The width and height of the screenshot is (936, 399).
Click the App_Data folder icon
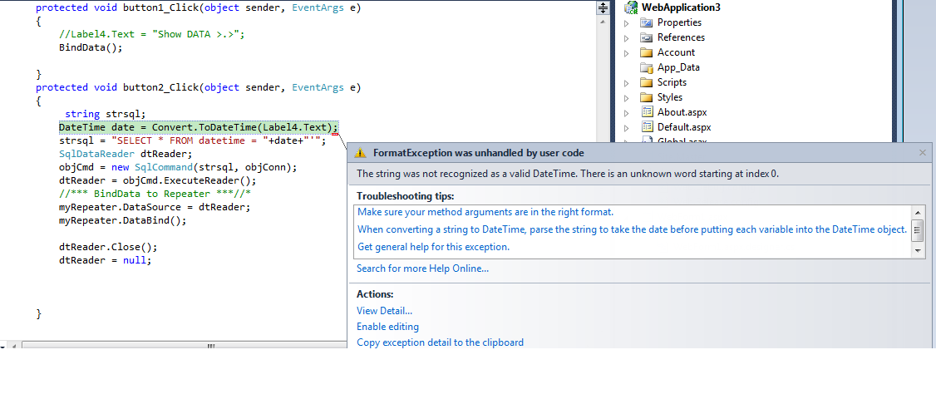tap(647, 67)
